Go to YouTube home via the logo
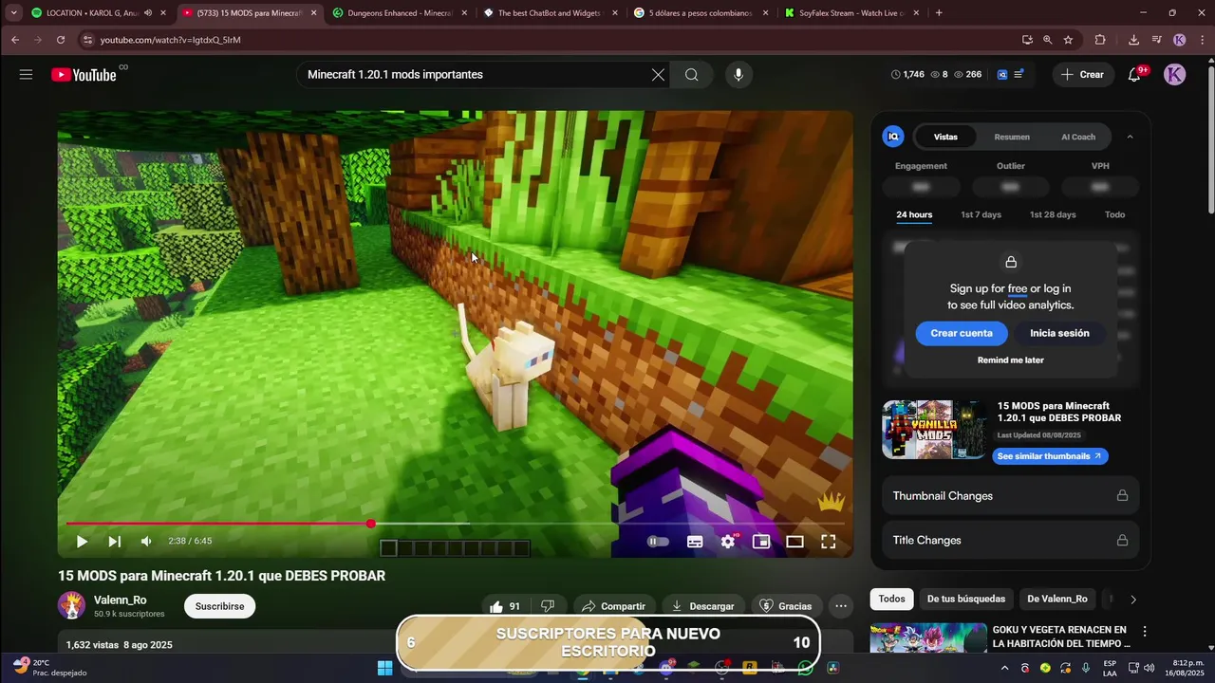 click(84, 75)
